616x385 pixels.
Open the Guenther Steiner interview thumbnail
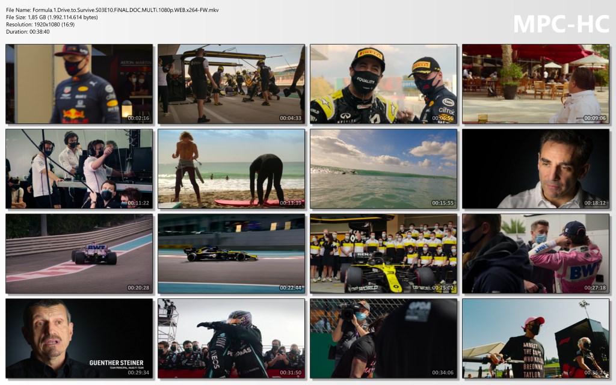[x=79, y=338]
